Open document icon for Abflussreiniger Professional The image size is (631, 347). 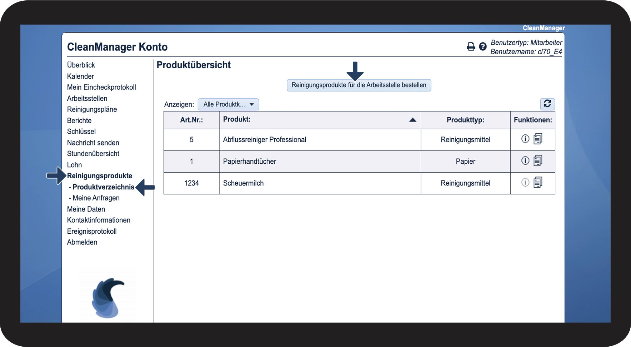pyautogui.click(x=538, y=139)
